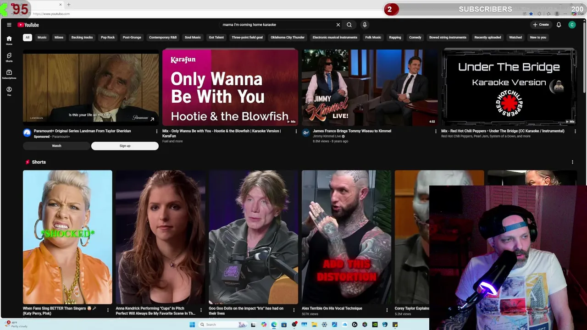This screenshot has height=330, width=587.
Task: Select the Recently uploaded chip
Action: (x=487, y=38)
